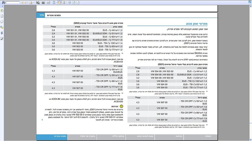The image size is (252, 141).
Task: Click the QG2 '3,2' value in the 1,4 liter row
Action: (53, 37)
